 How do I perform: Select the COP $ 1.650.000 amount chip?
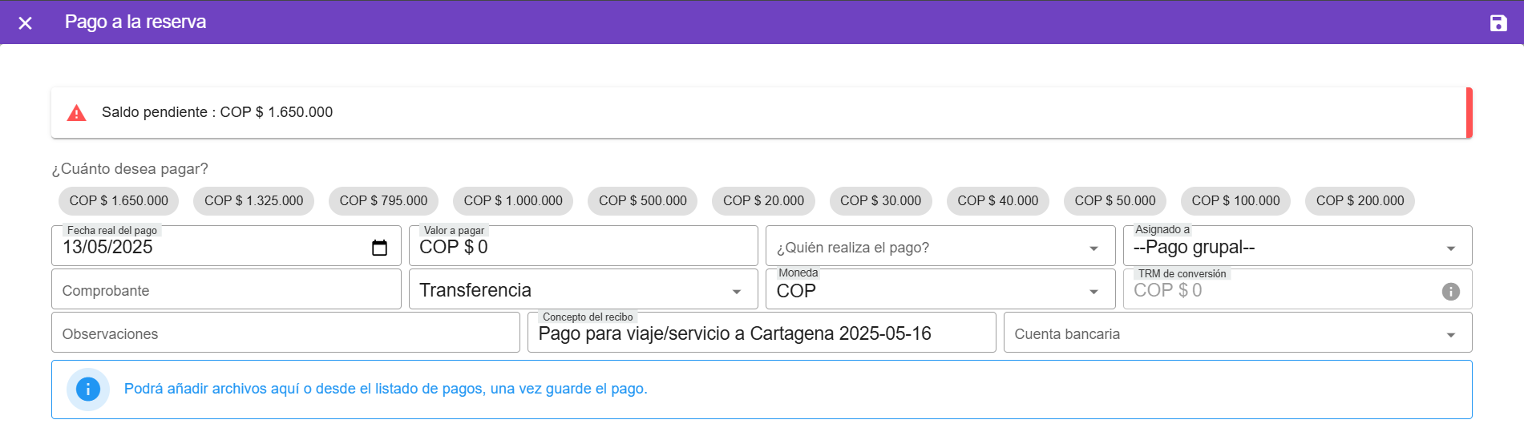[x=119, y=201]
